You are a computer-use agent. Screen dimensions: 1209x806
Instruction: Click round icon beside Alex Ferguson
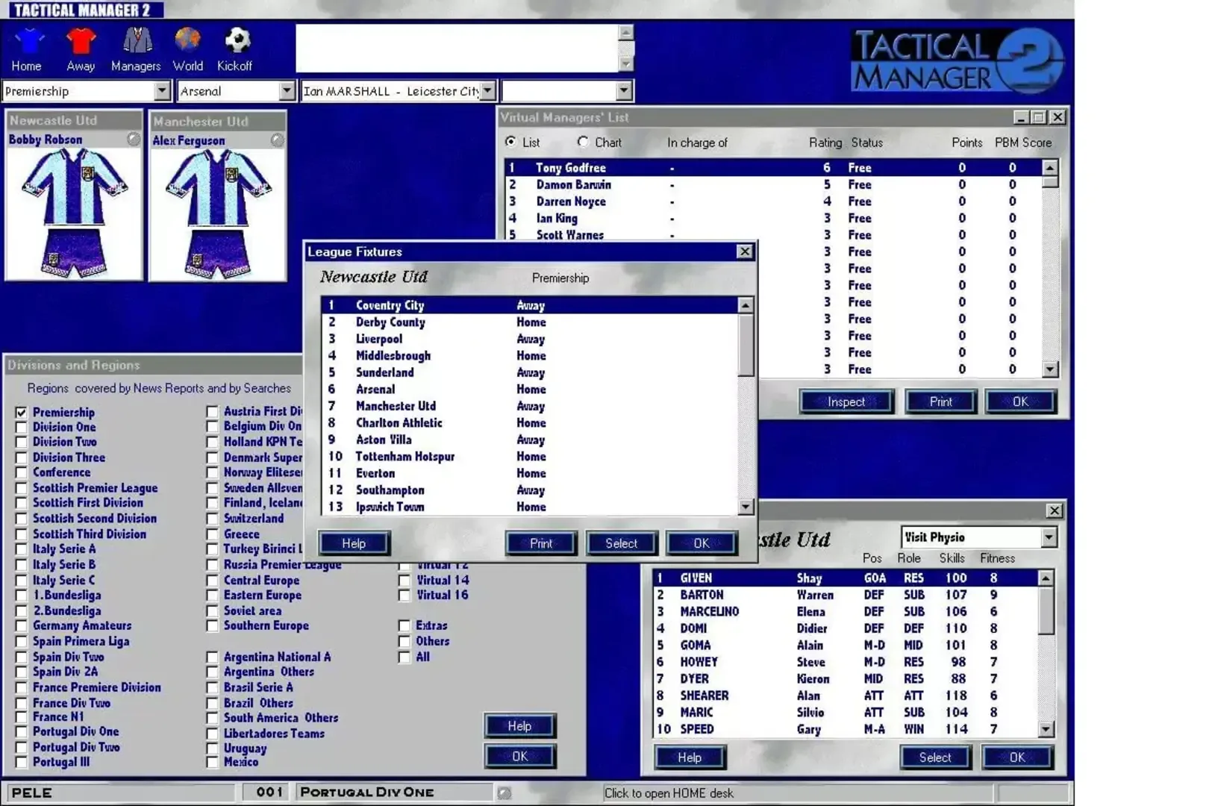pyautogui.click(x=277, y=140)
